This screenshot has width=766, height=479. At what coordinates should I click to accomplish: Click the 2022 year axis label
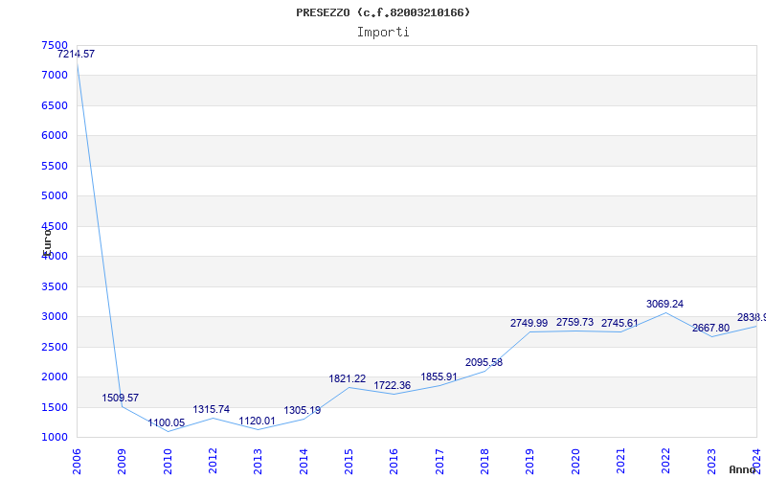click(666, 462)
